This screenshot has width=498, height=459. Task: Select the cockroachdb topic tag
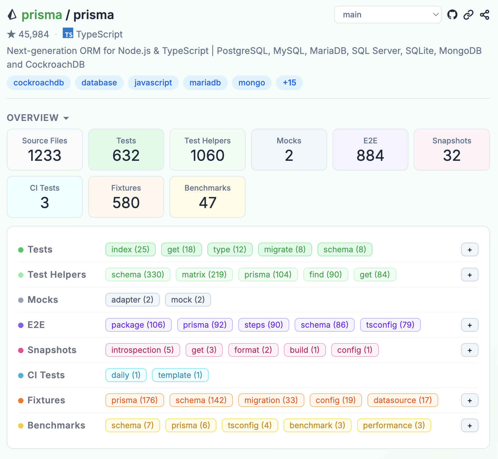(39, 83)
